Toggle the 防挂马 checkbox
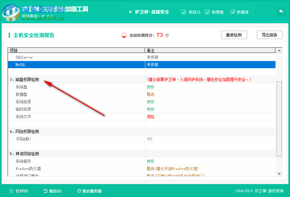The width and height of the screenshot is (290, 197). point(184,12)
